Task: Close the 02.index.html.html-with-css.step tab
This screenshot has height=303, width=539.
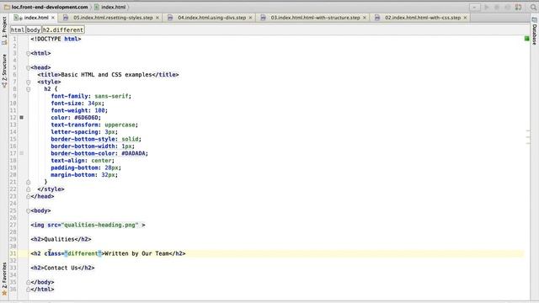Action: (x=465, y=18)
